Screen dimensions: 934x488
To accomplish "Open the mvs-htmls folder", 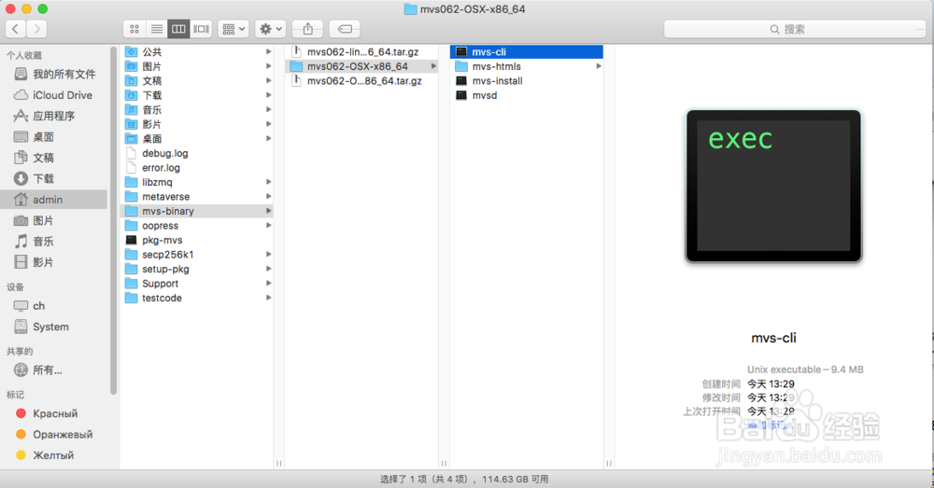I will 527,66.
